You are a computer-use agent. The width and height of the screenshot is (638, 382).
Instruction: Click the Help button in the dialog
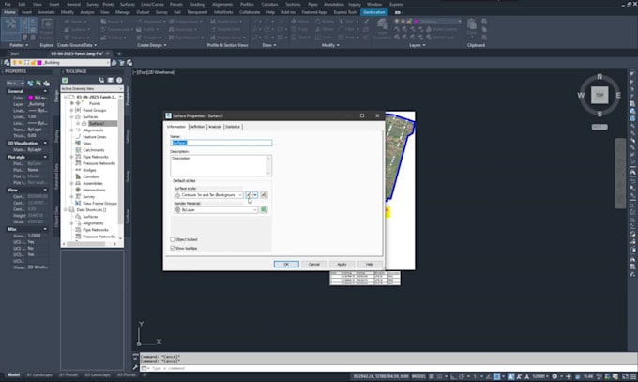coord(370,265)
